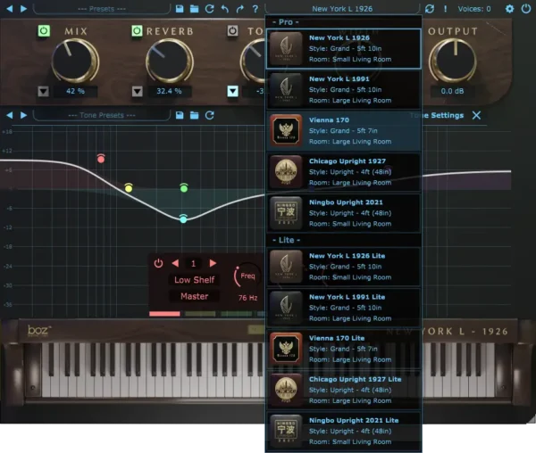Open the Tone Presets selector box
536x453 pixels.
(x=101, y=115)
